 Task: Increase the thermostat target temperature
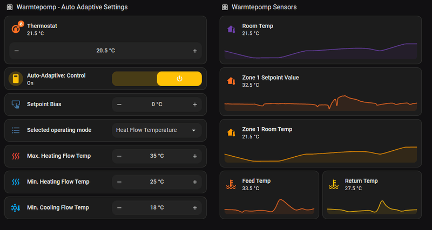coord(194,51)
